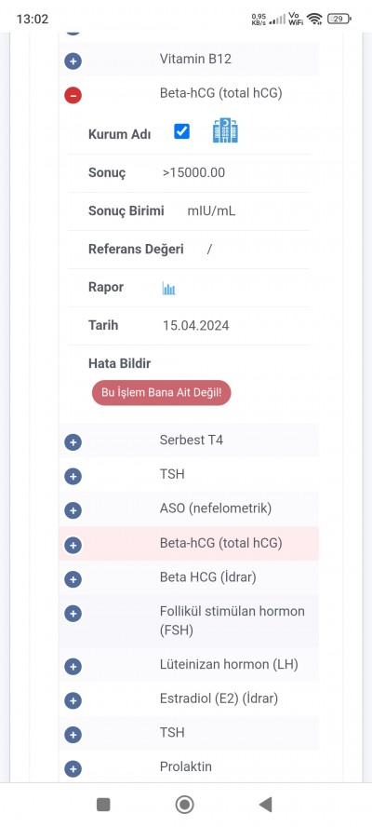The image size is (372, 827).
Task: Open the Rapor bar chart icon
Action: (168, 289)
